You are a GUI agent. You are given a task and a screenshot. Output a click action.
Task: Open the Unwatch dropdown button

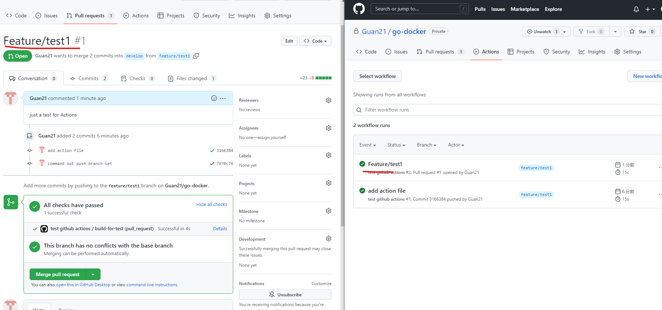pyautogui.click(x=546, y=31)
